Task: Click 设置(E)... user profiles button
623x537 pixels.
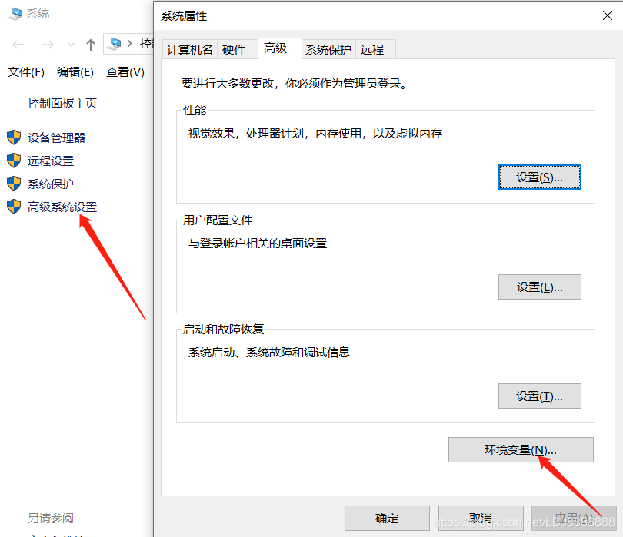Action: pyautogui.click(x=540, y=287)
